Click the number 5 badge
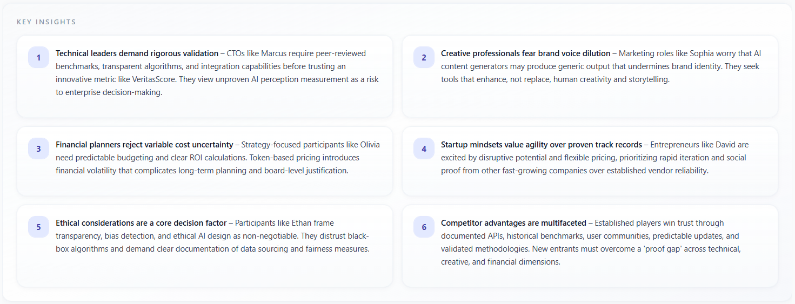 point(38,227)
